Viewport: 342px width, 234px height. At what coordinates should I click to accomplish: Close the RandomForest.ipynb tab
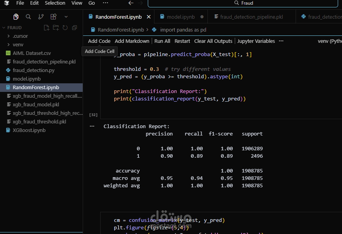point(149,17)
